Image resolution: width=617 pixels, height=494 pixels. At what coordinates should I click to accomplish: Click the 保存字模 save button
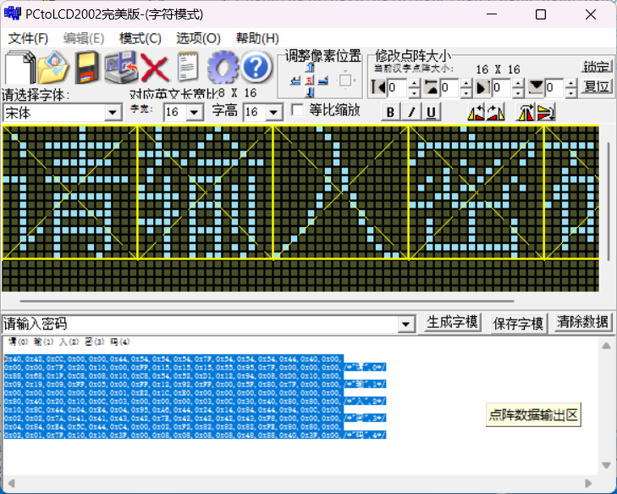coord(518,324)
